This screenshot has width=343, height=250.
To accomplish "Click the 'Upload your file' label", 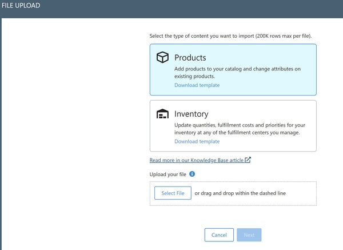I will (x=167, y=174).
